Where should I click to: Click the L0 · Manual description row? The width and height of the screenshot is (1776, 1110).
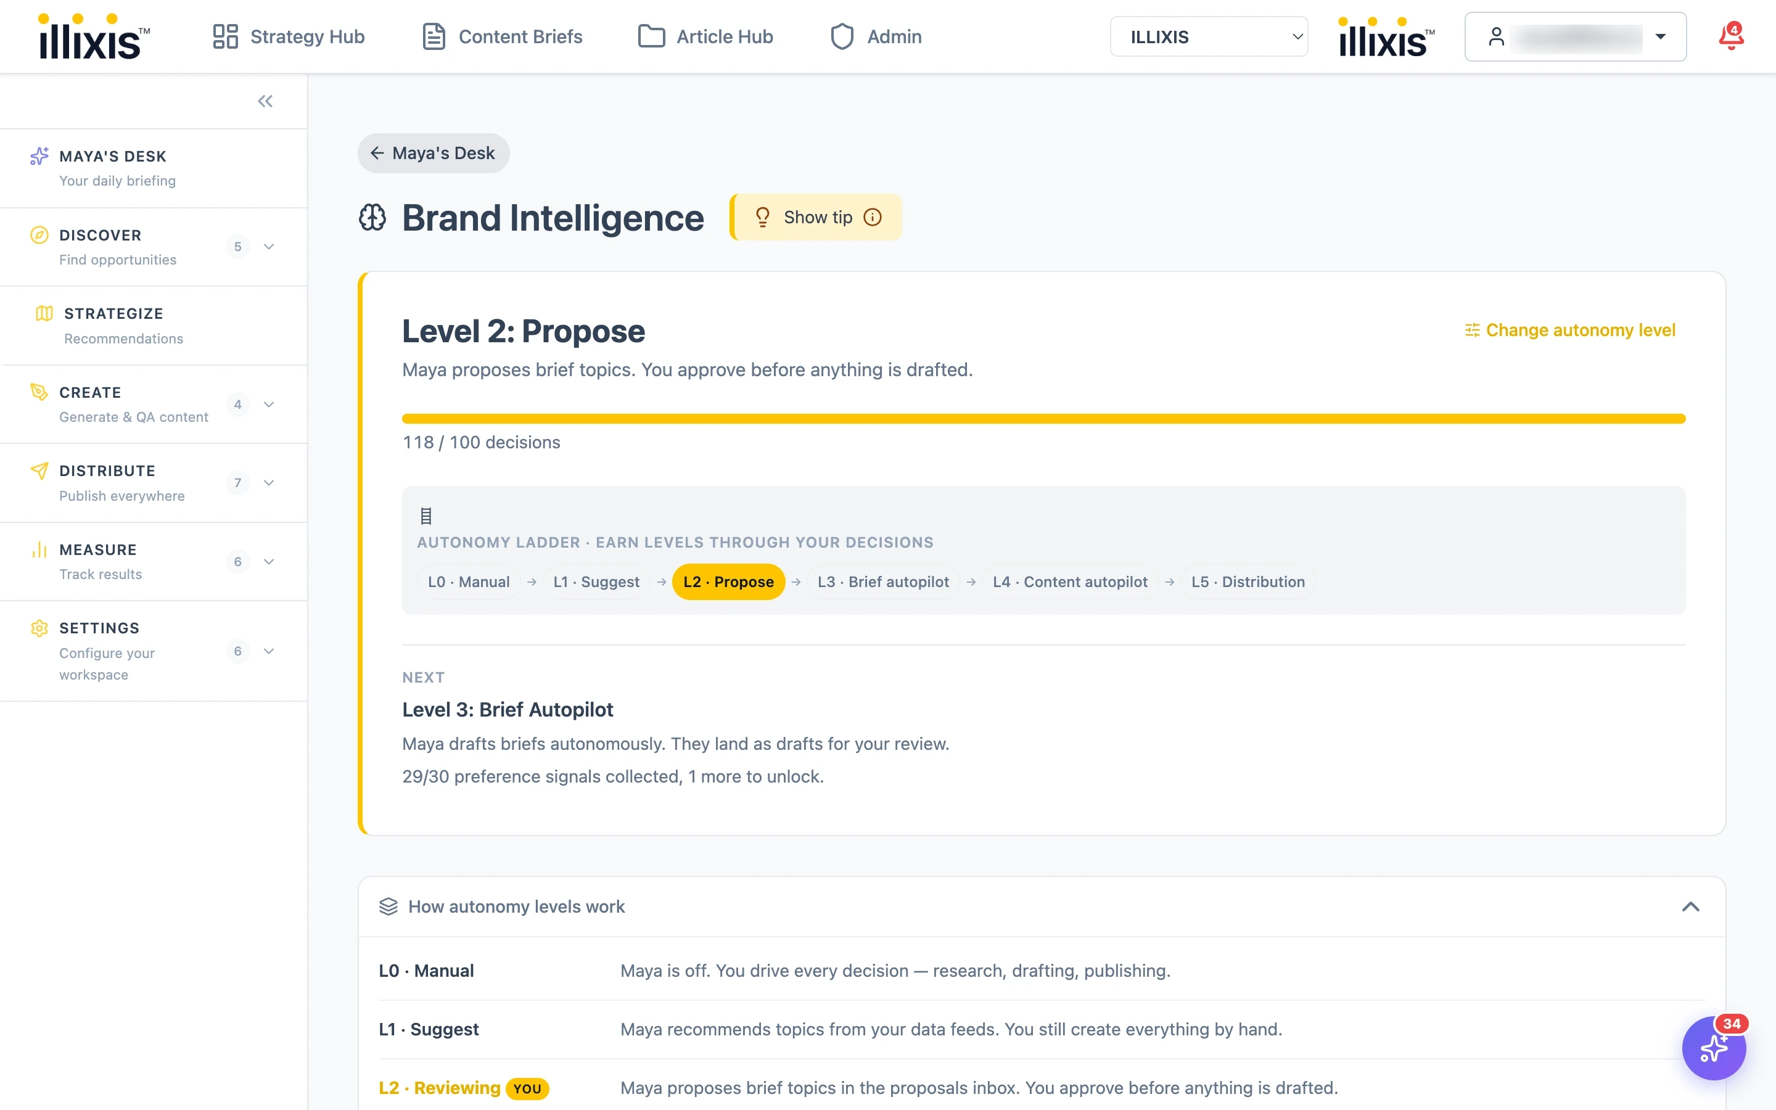coord(1042,971)
